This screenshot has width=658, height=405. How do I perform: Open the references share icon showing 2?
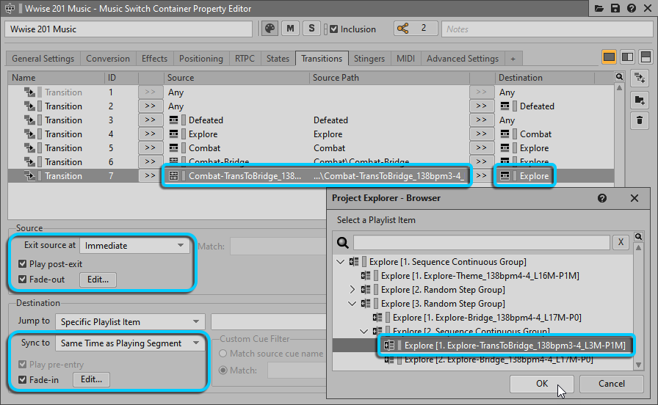(x=416, y=29)
